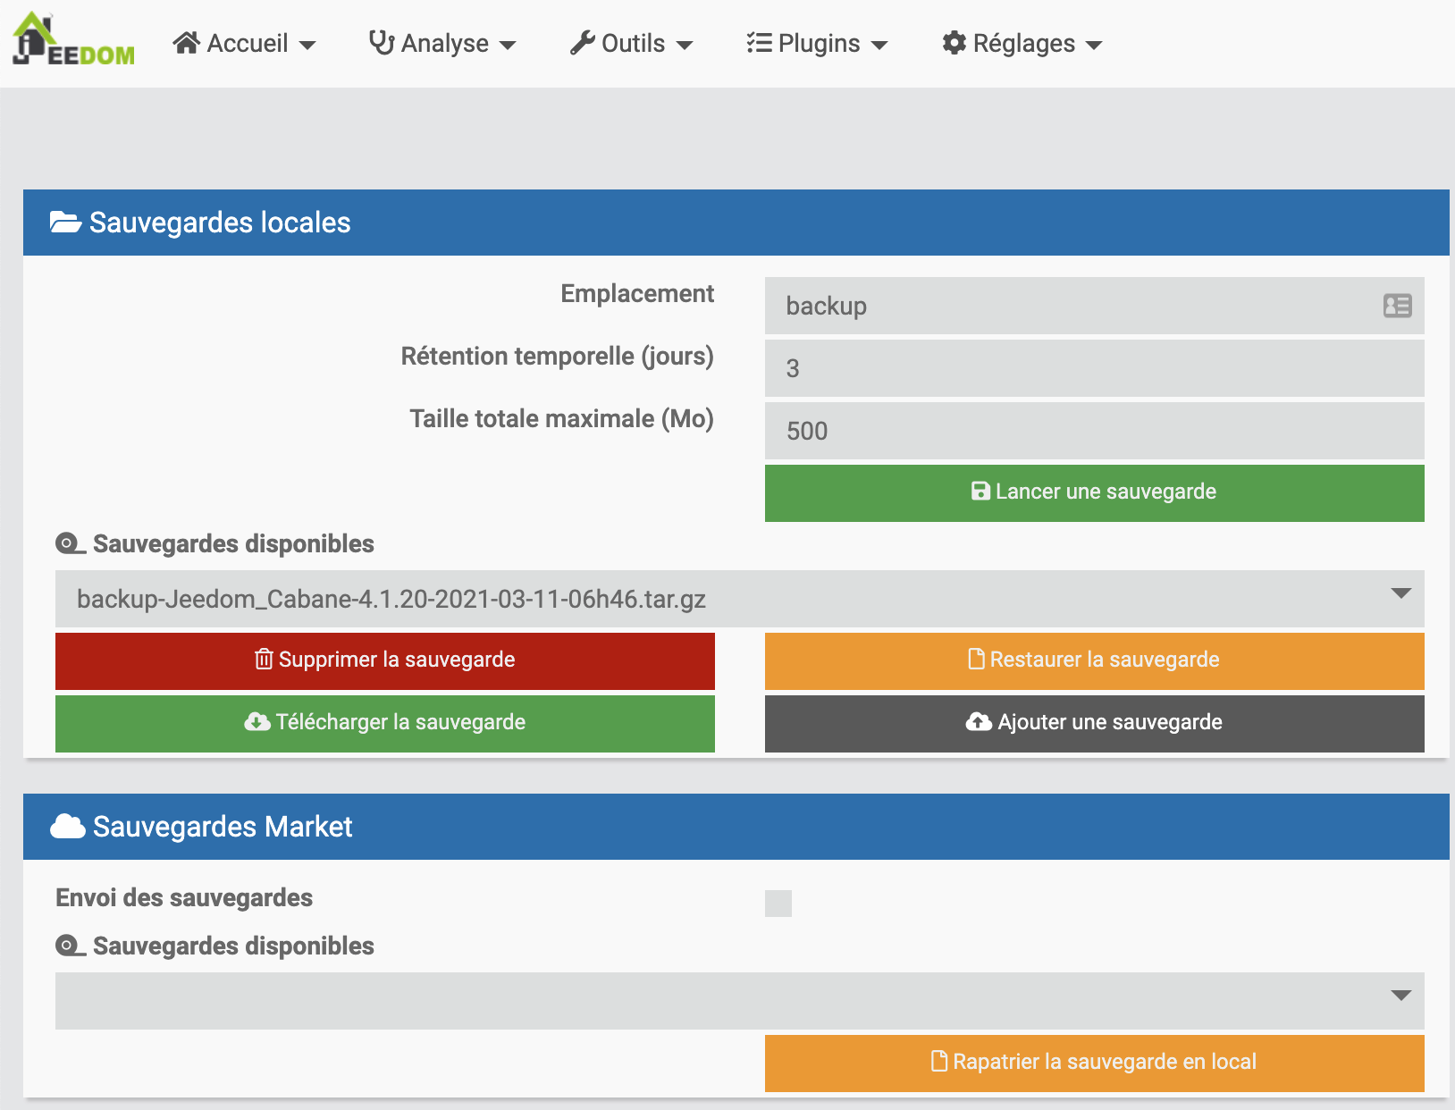Open the Market Sauvegardes disponibles dropdown
Viewport: 1455px width, 1110px height.
tap(740, 1001)
